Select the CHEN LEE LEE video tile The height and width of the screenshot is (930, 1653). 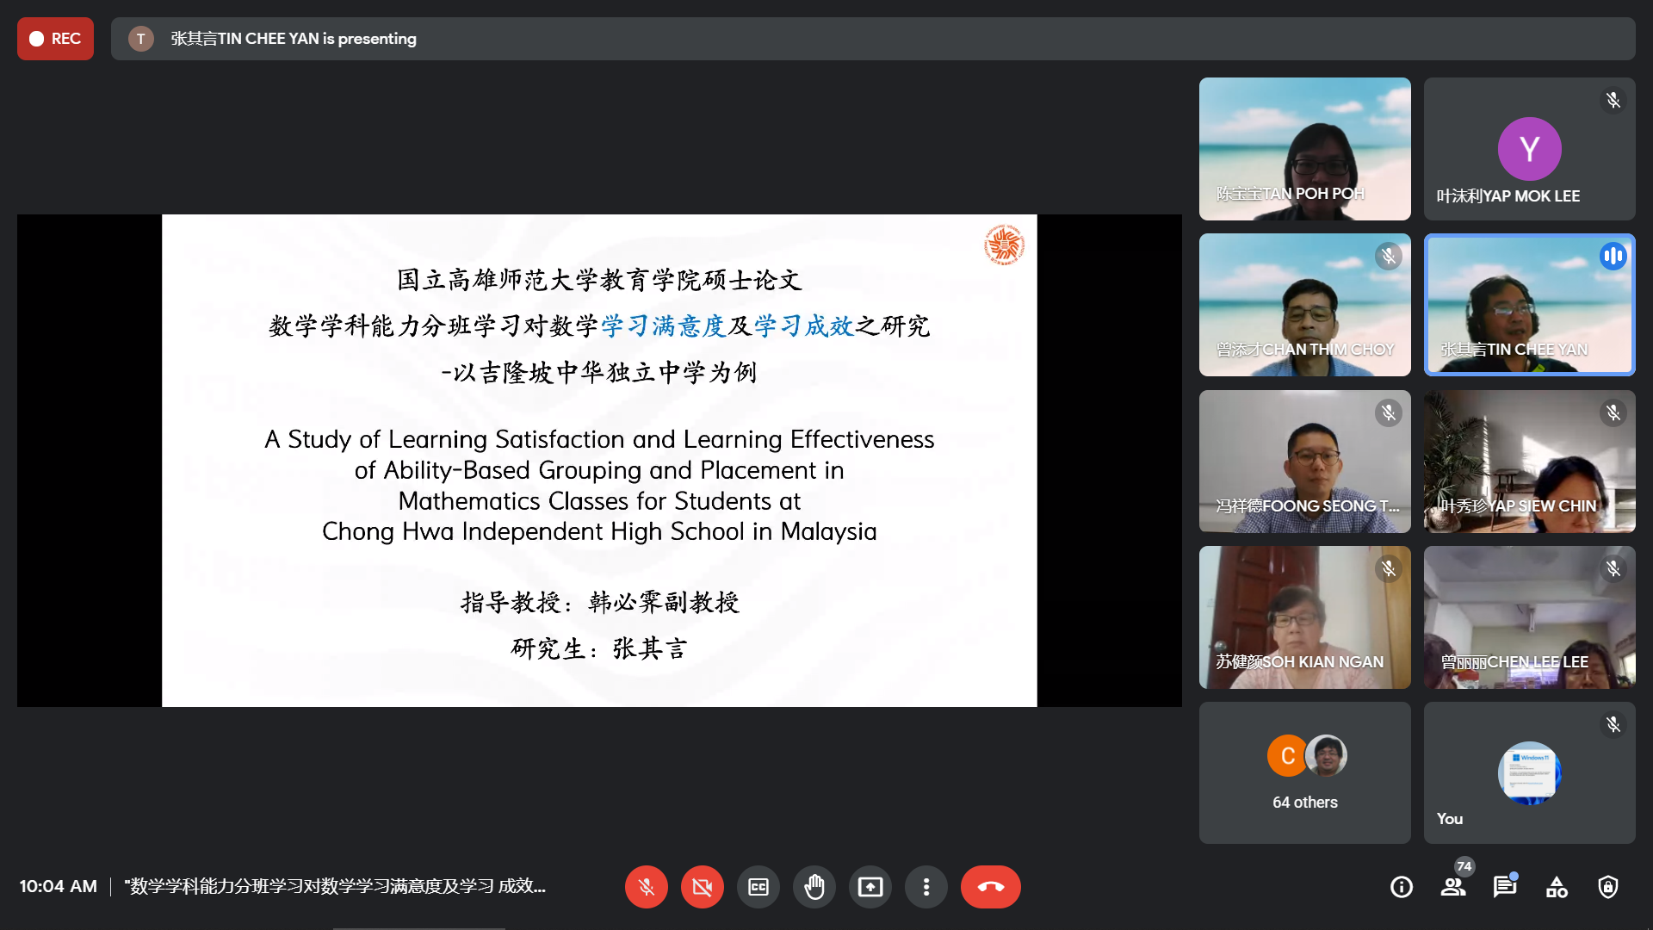(x=1529, y=617)
